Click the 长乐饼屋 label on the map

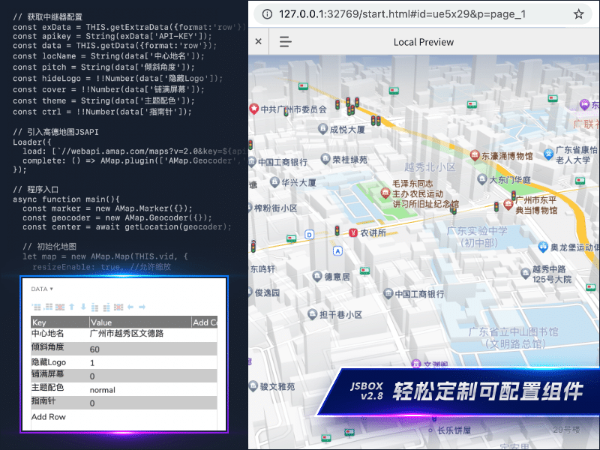click(454, 430)
